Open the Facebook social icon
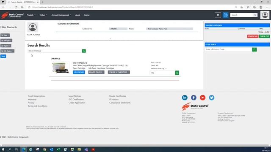 [x=194, y=98]
